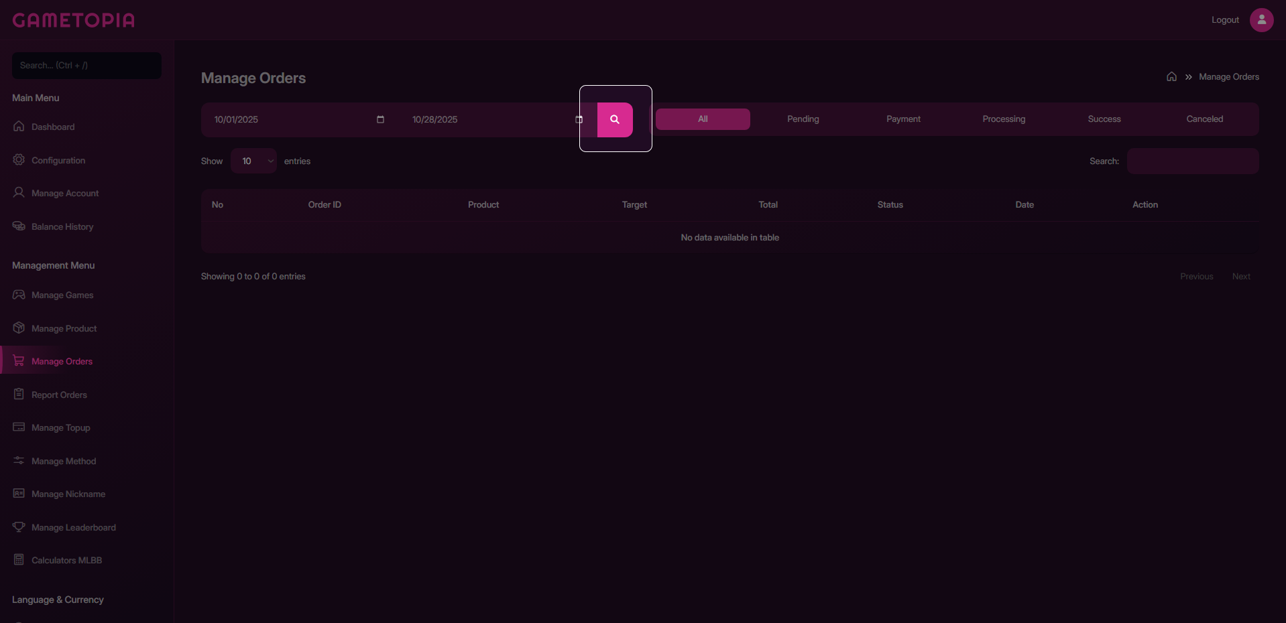This screenshot has height=623, width=1286.
Task: Click the Dashboard home icon in sidebar
Action: click(19, 126)
